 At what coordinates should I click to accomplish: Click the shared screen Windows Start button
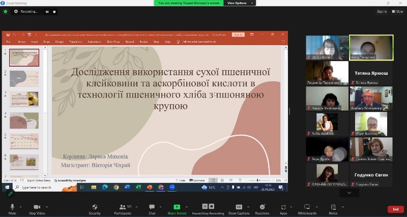(7, 188)
